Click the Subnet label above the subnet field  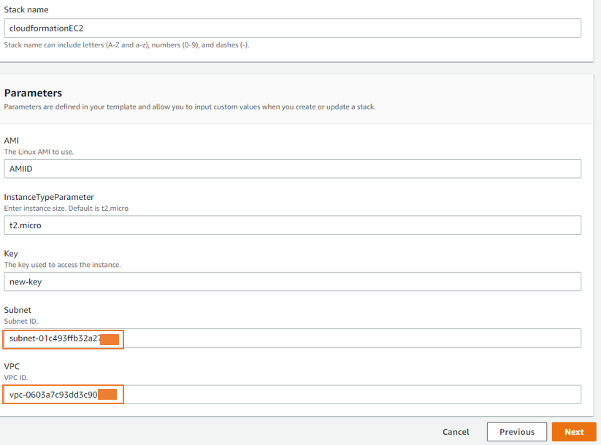(x=18, y=310)
